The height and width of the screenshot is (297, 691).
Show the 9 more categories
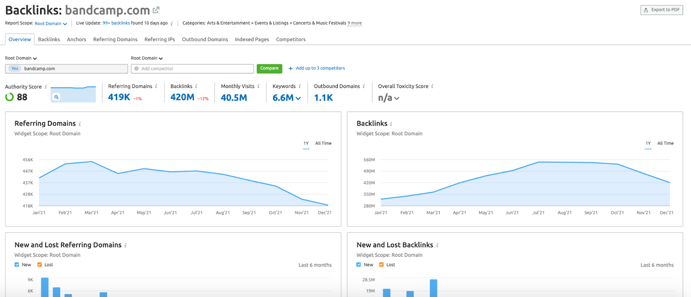[x=355, y=23]
